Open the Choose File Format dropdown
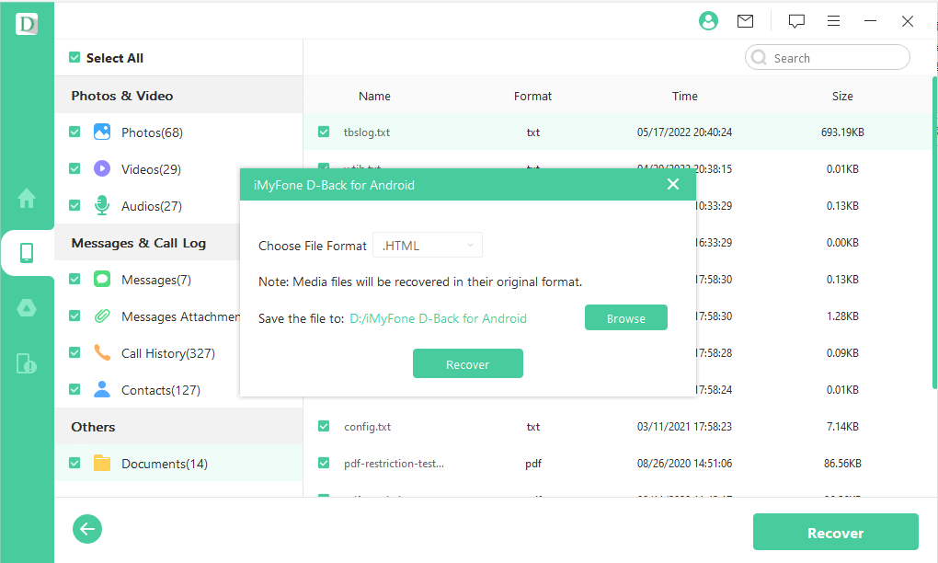This screenshot has height=563, width=938. (428, 246)
